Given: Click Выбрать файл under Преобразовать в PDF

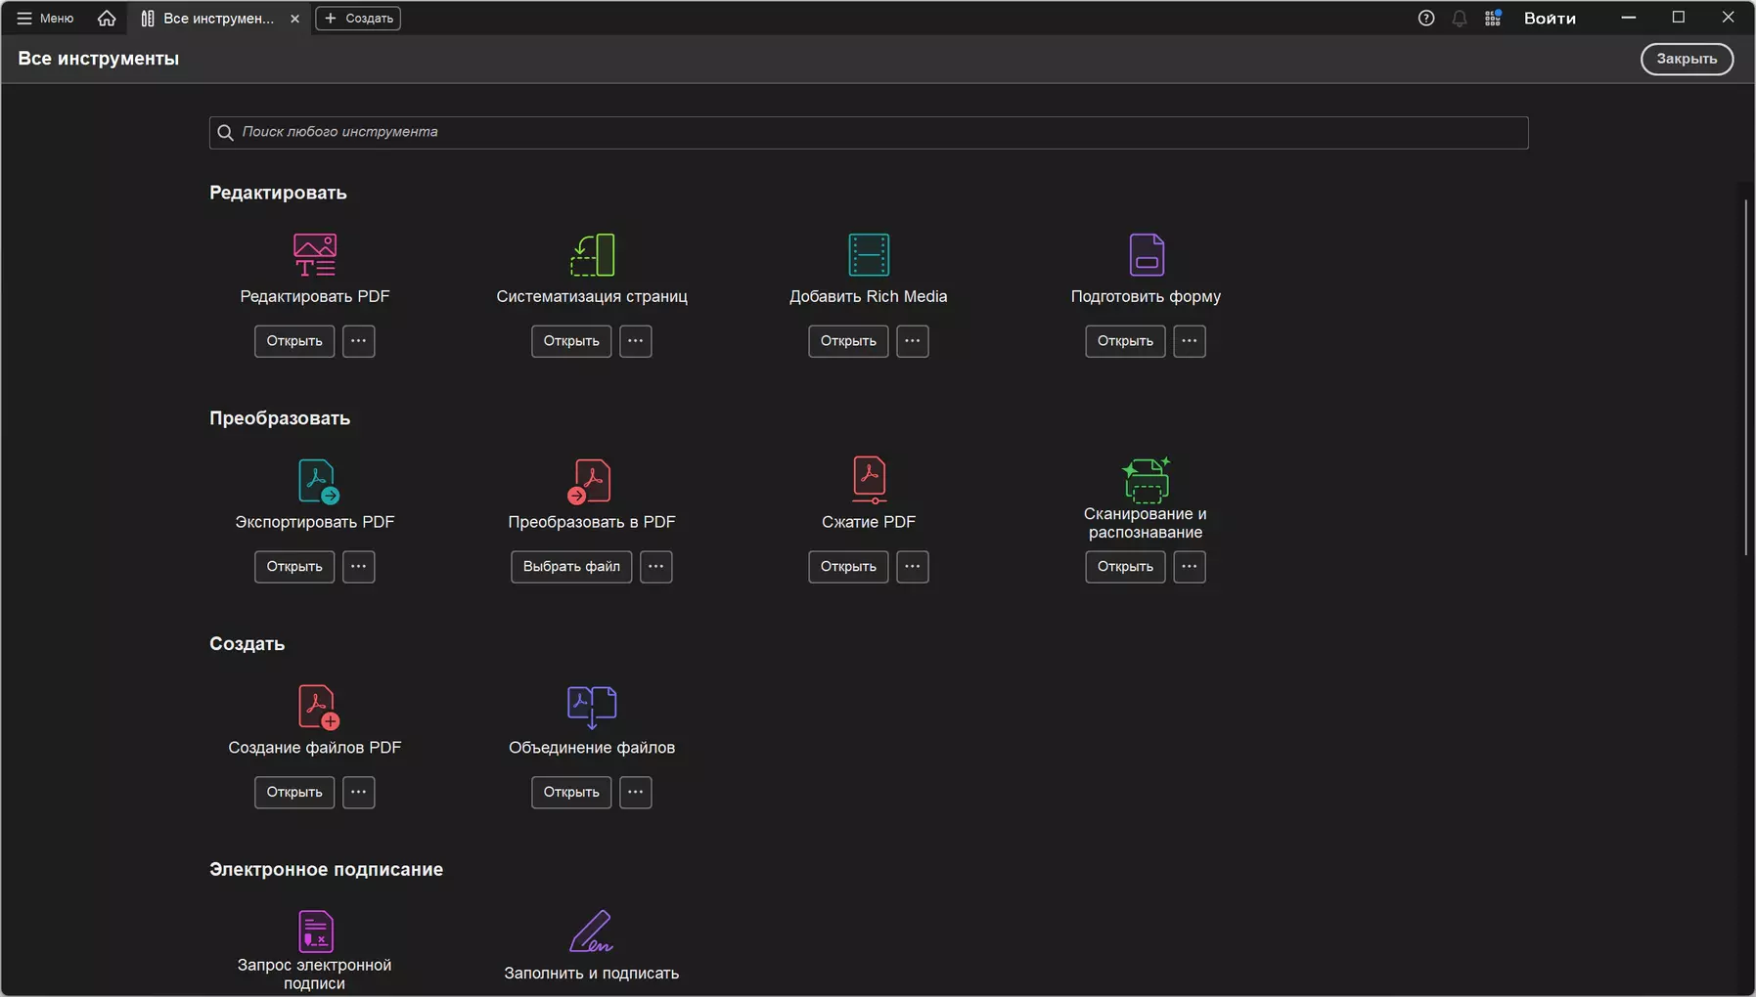Looking at the screenshot, I should point(571,567).
